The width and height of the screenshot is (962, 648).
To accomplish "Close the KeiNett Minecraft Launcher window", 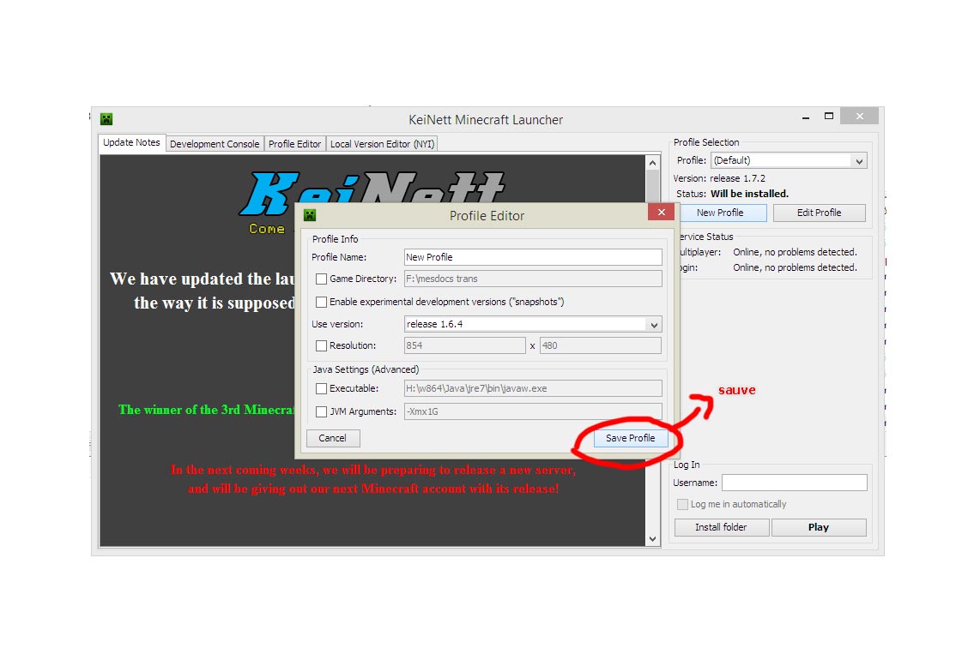I will [860, 116].
